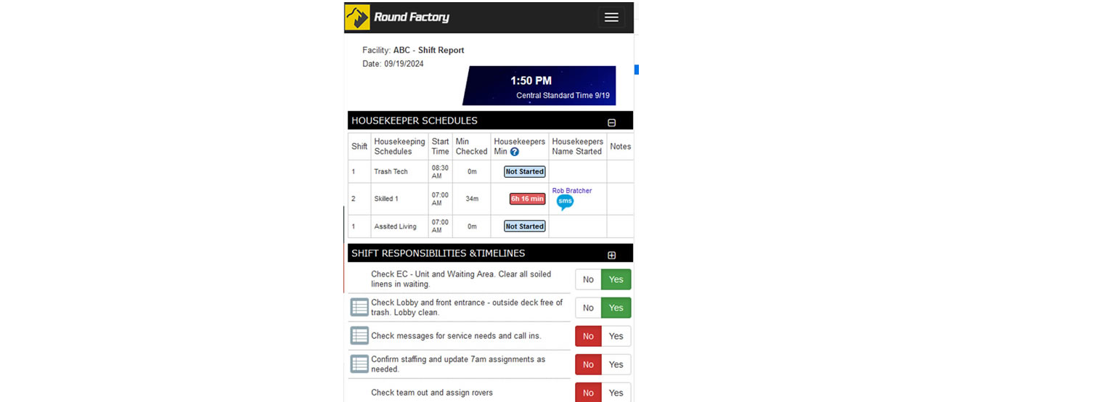The image size is (1118, 402).
Task: Click the Notes column header
Action: click(620, 147)
